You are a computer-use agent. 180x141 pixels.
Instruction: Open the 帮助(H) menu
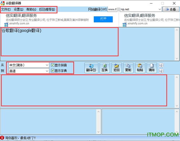pos(31,9)
